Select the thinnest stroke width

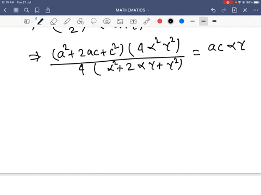(192, 21)
